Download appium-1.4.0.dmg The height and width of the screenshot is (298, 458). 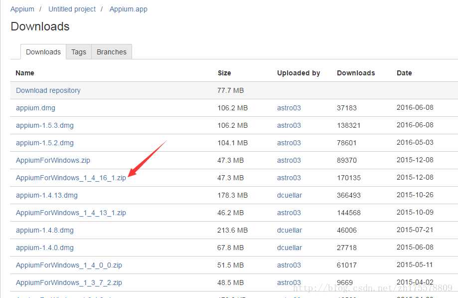(x=45, y=248)
